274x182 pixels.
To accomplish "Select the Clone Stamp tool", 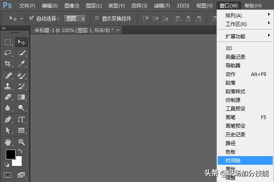I will point(8,86).
